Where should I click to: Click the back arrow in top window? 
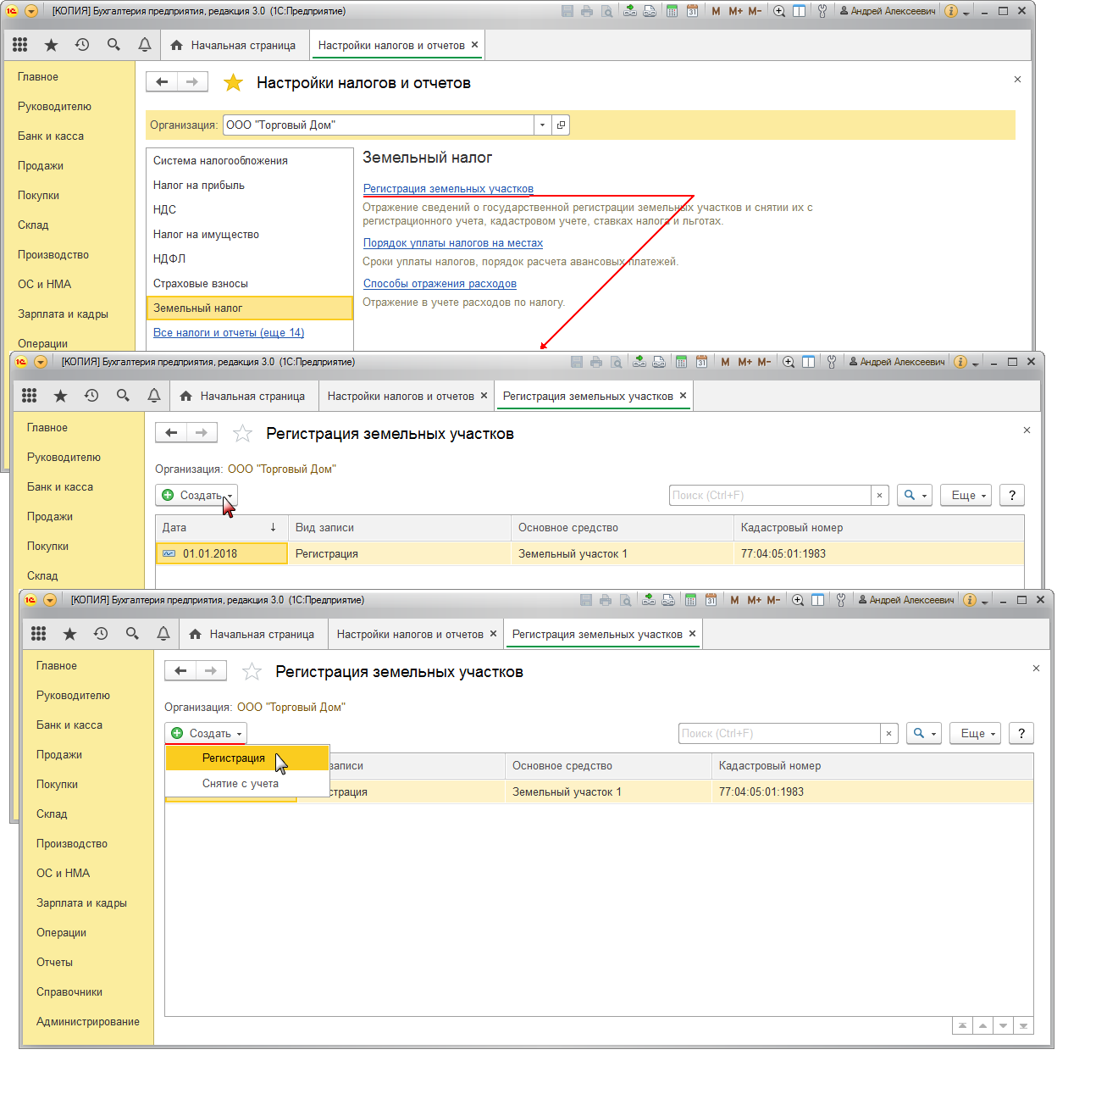pos(162,82)
